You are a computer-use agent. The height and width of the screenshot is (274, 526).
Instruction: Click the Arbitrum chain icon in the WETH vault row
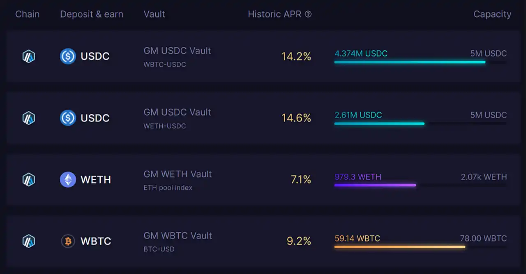(28, 180)
